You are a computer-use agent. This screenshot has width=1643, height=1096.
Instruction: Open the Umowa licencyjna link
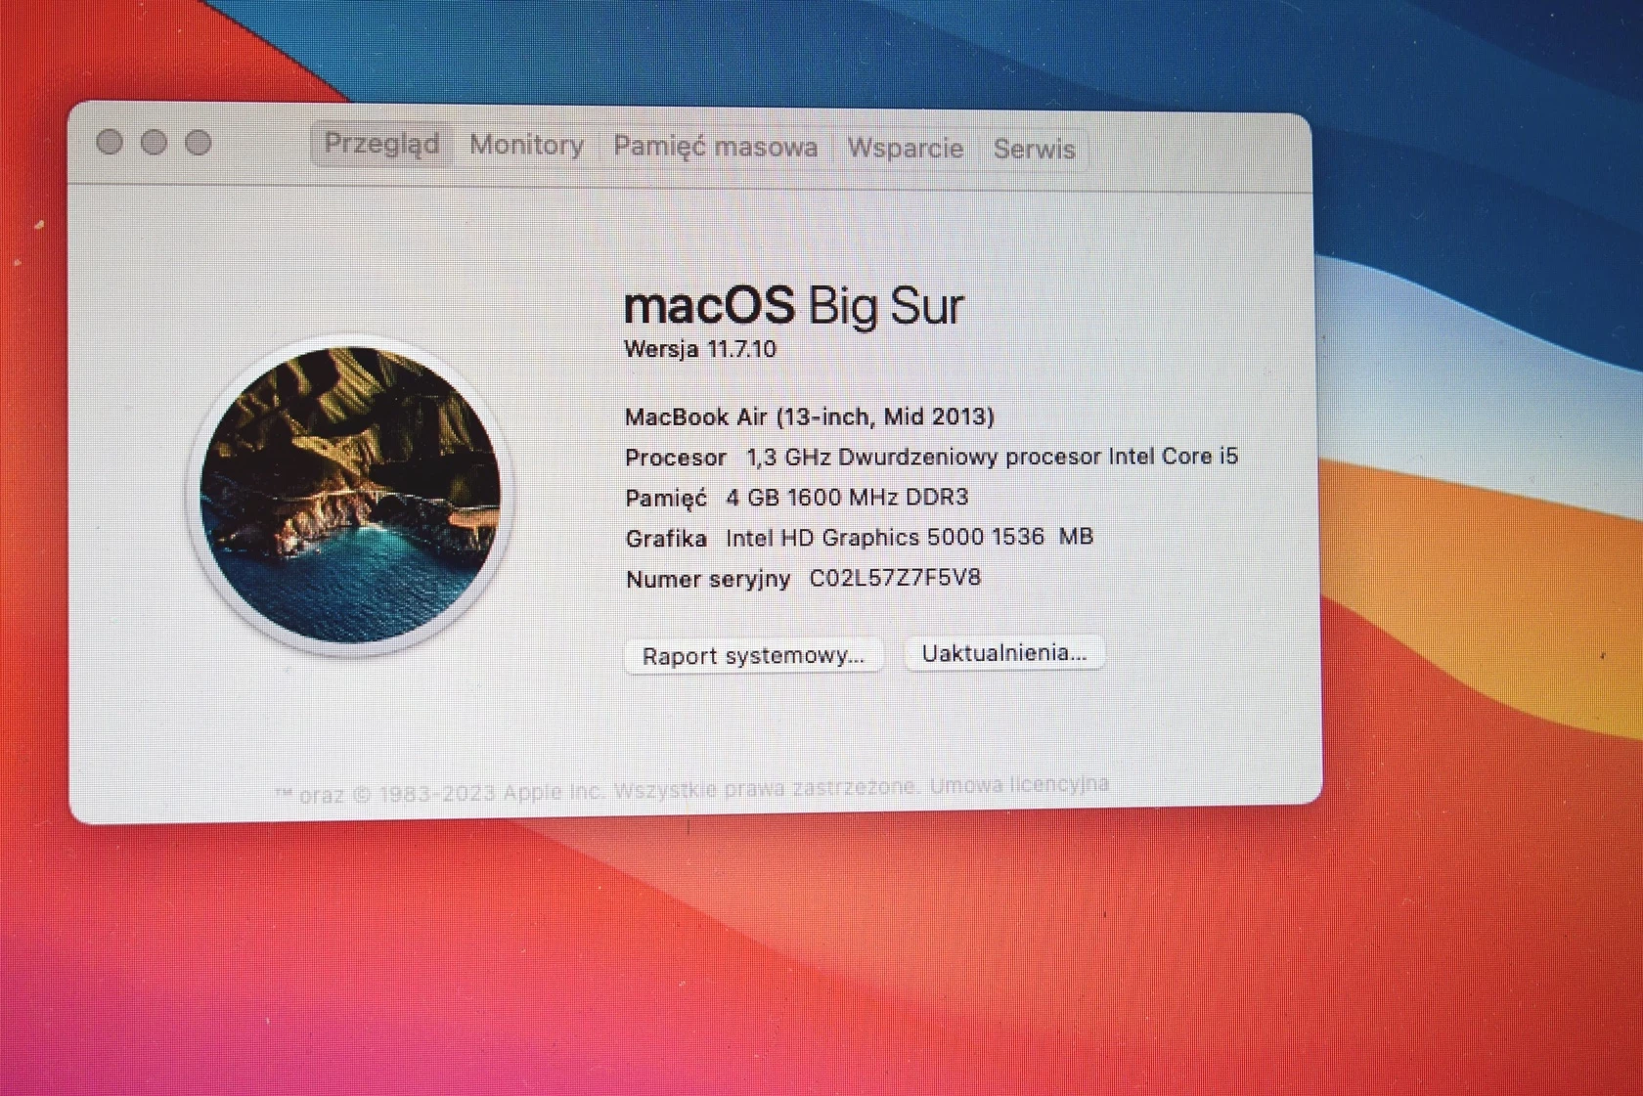(x=1019, y=784)
